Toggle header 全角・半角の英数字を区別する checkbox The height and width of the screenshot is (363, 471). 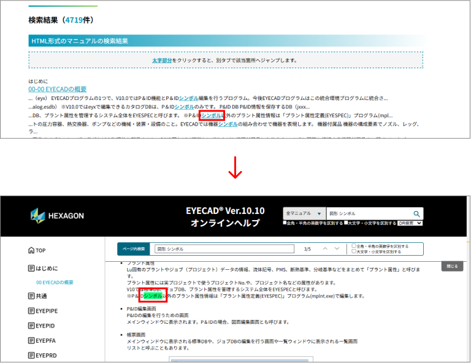[x=285, y=223]
